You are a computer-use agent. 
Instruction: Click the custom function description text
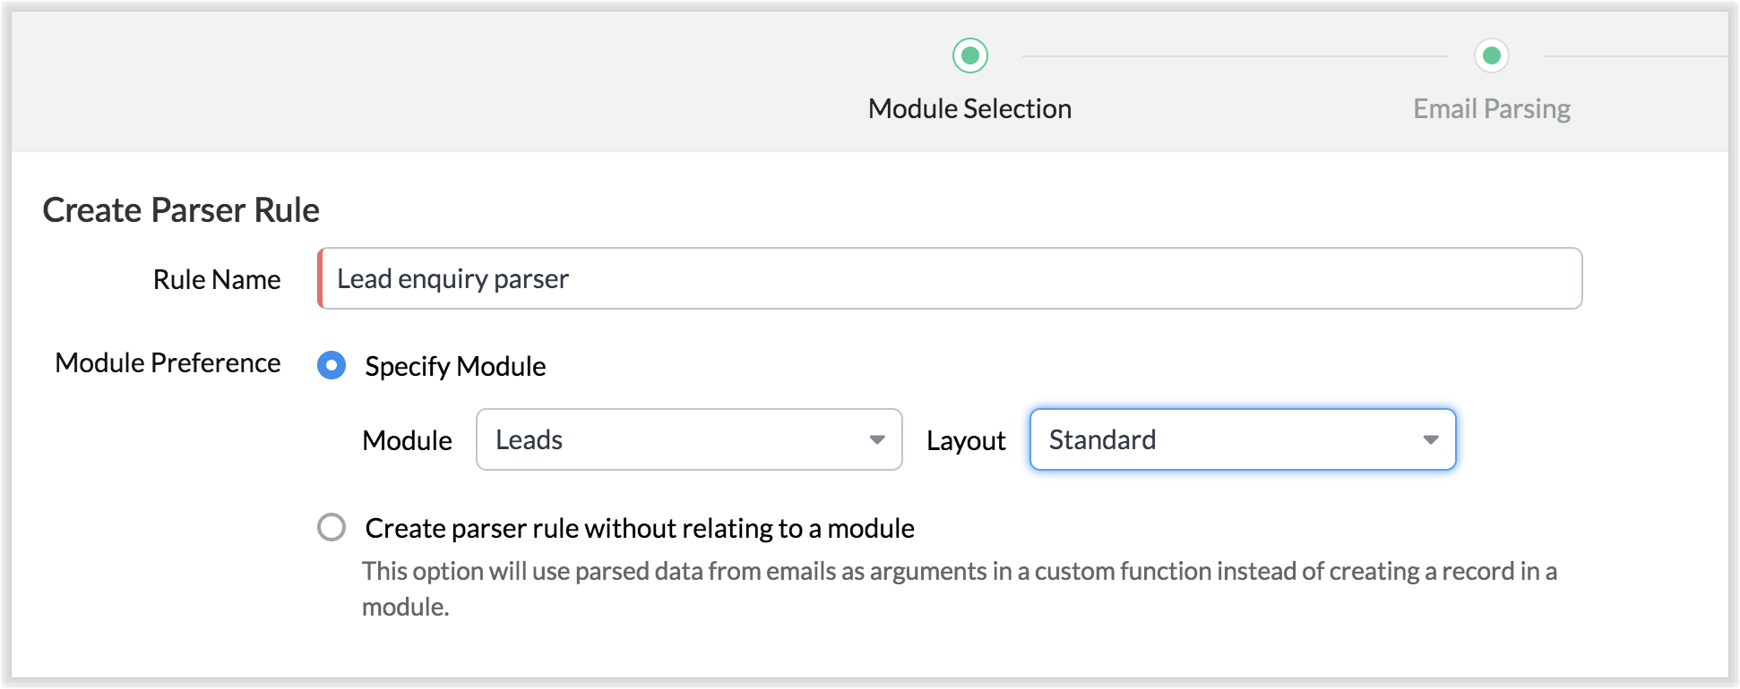coord(959,572)
